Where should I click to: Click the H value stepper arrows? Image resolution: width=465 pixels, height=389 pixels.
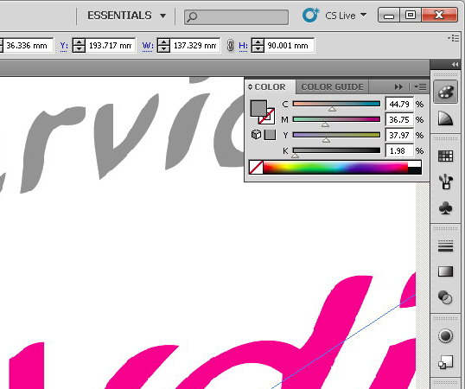click(x=258, y=45)
